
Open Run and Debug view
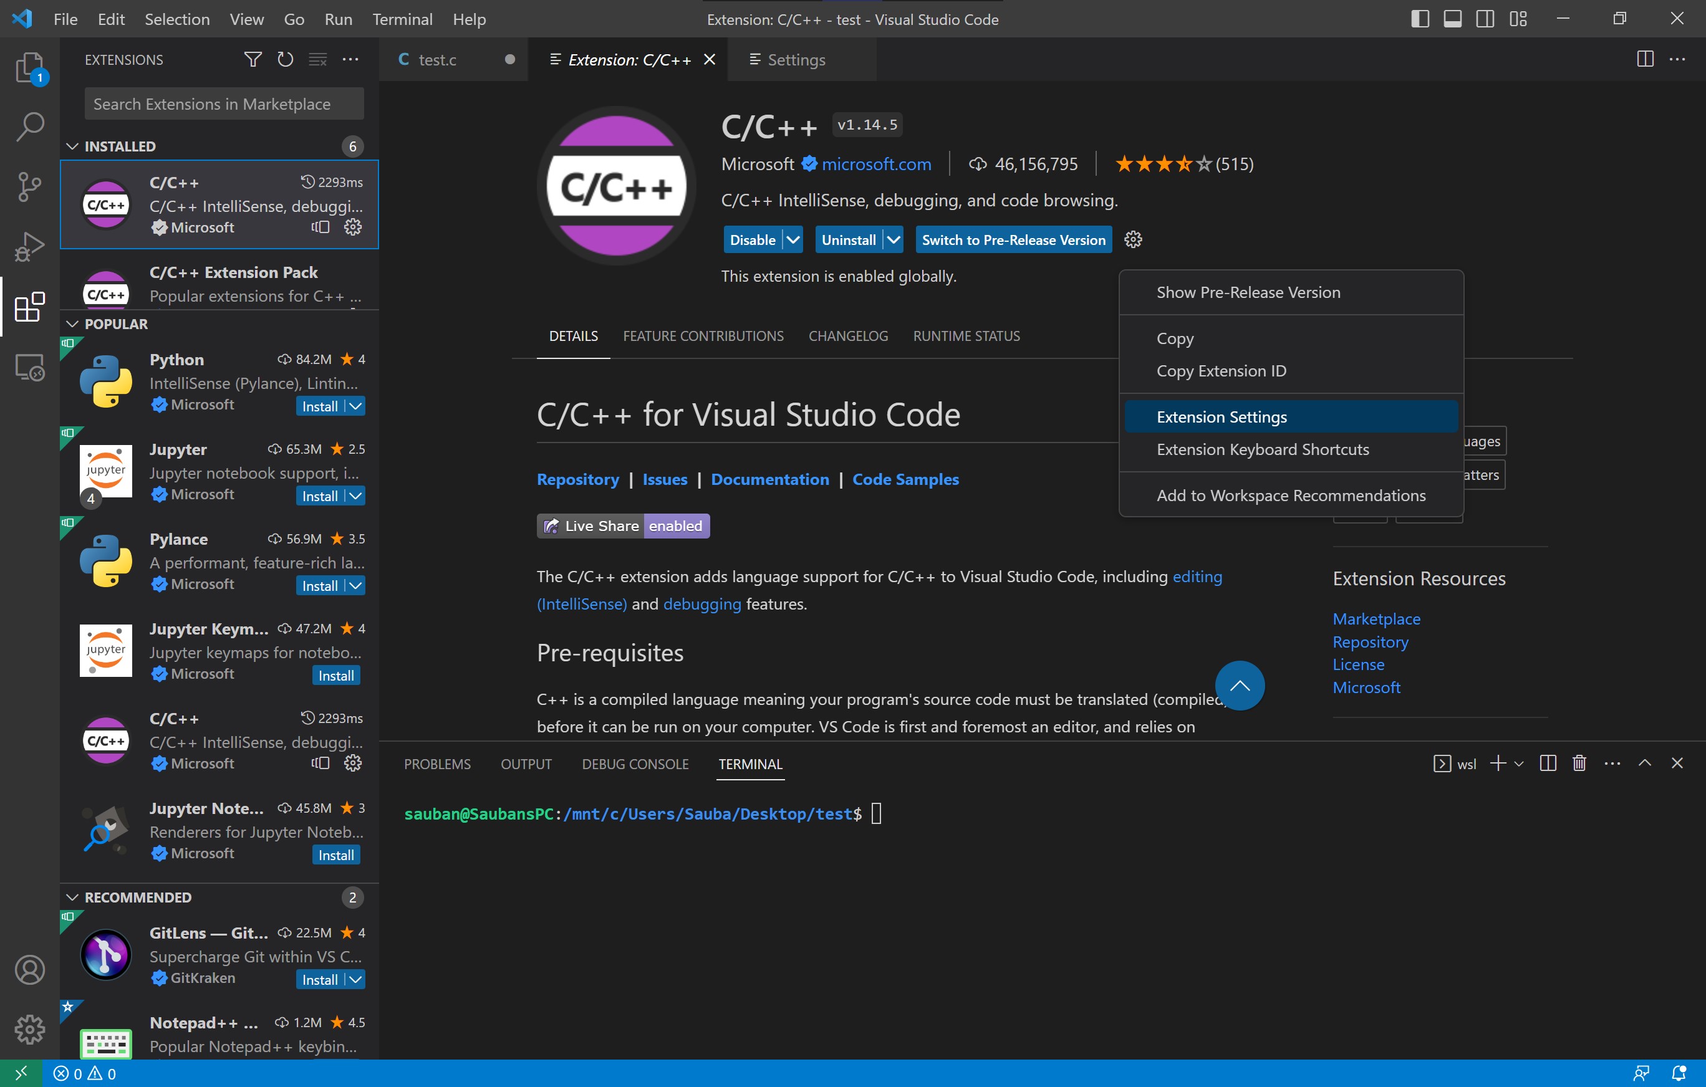point(30,246)
